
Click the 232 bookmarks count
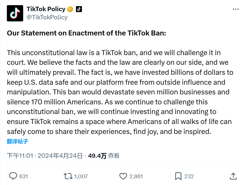(189, 176)
